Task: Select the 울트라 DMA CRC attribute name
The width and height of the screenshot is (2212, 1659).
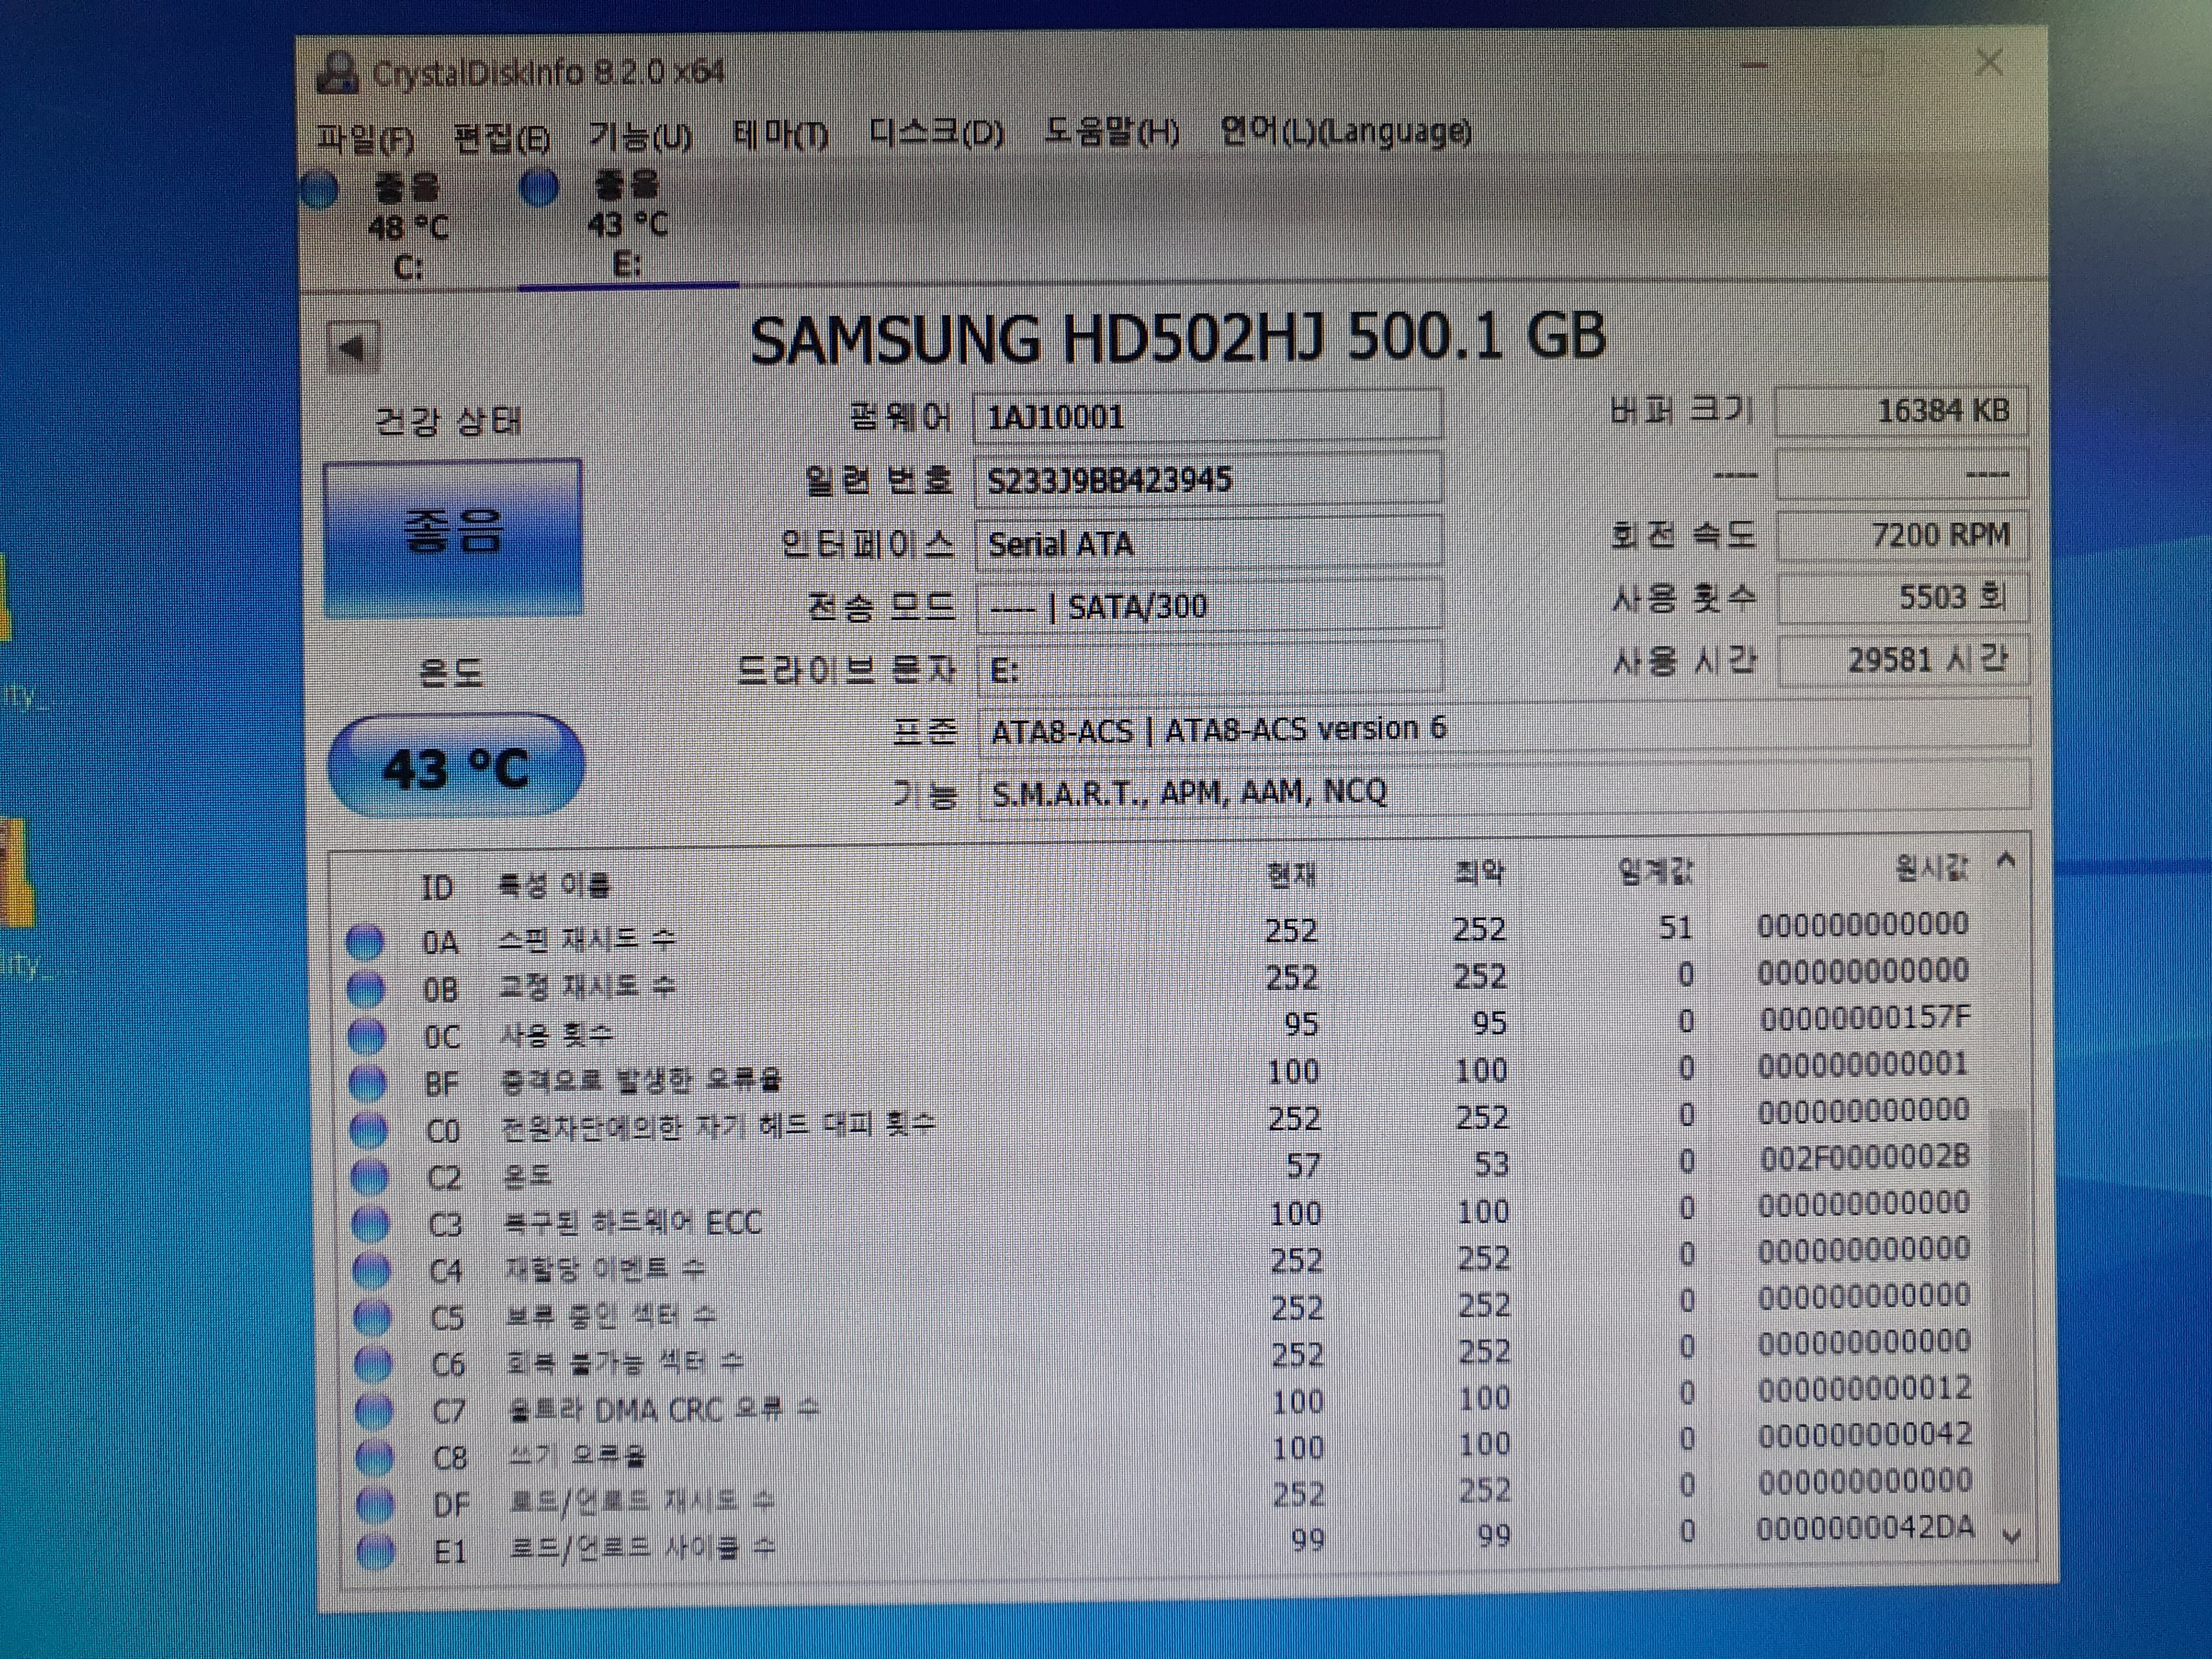Action: (664, 1409)
